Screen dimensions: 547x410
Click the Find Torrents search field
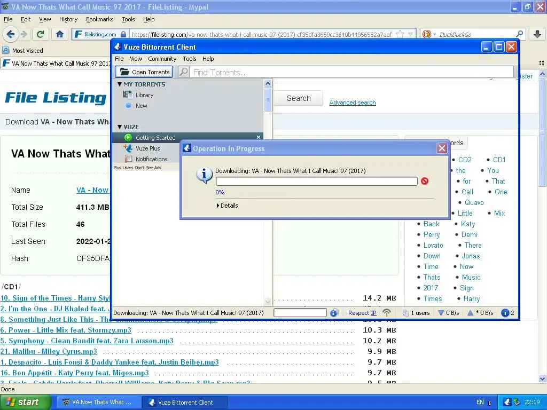click(x=351, y=72)
